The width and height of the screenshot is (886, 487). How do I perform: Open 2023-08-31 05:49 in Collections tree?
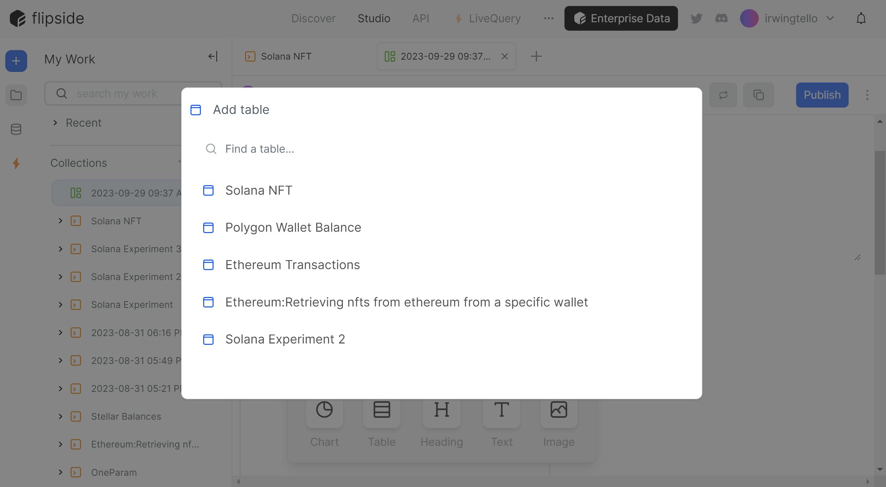pyautogui.click(x=136, y=360)
